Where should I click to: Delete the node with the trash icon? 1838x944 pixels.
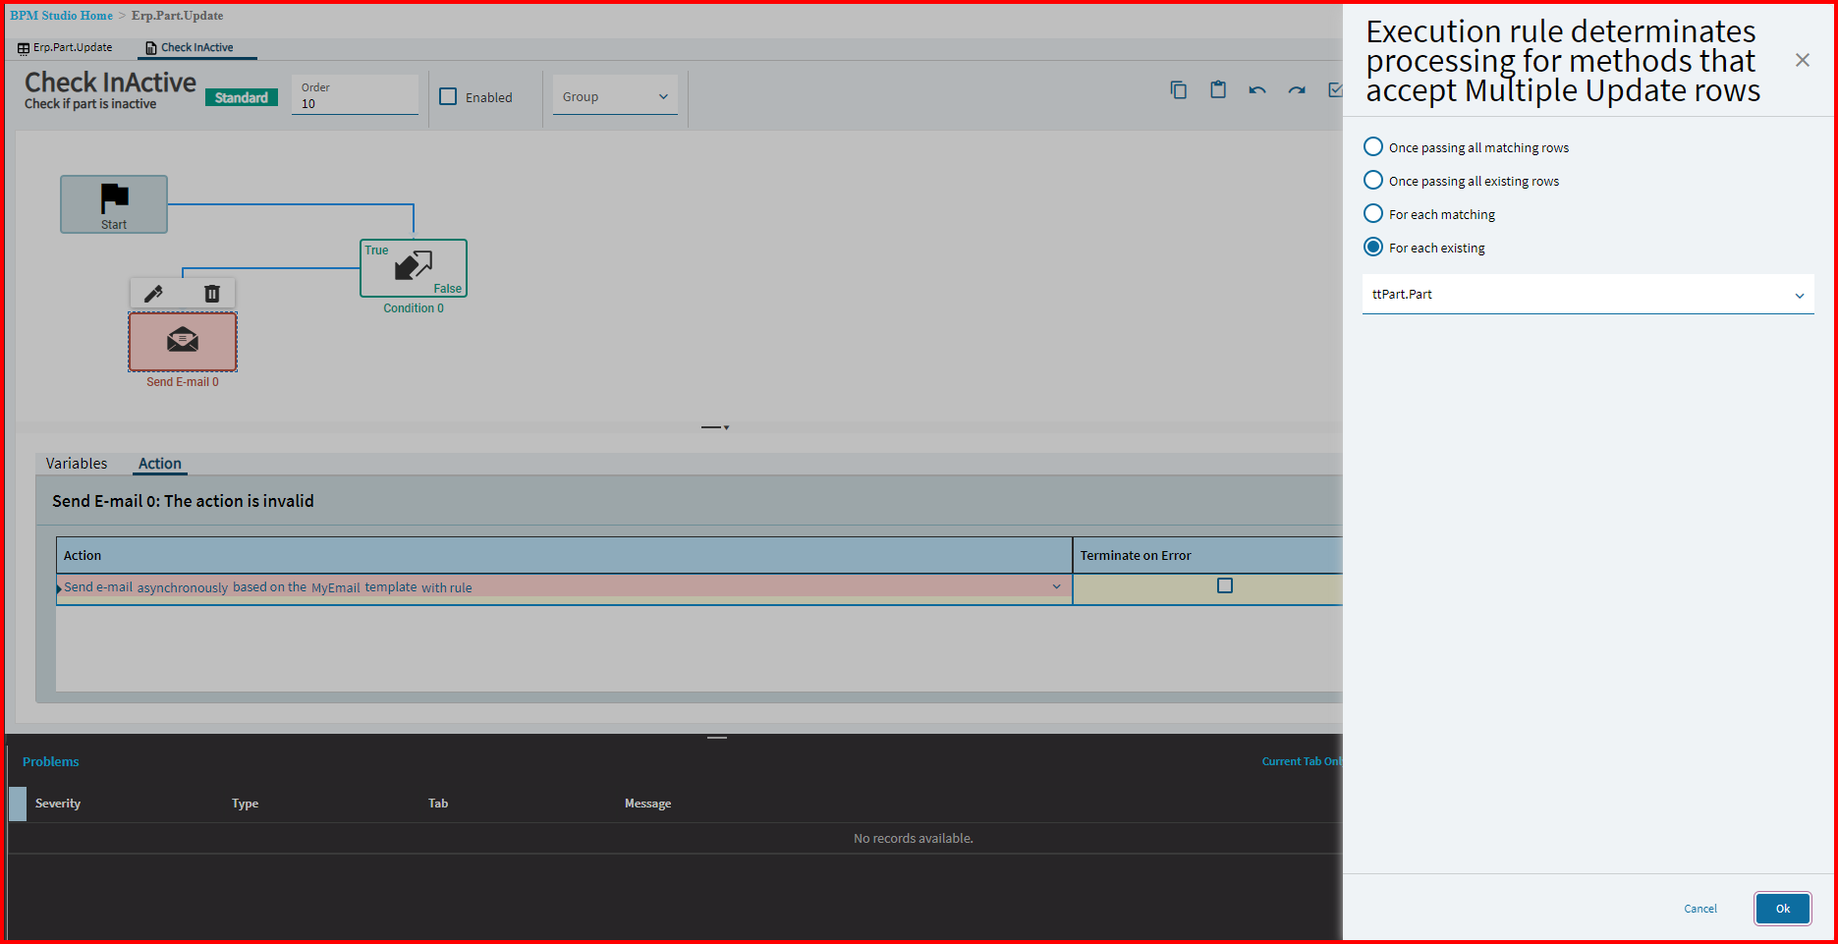[x=212, y=294]
